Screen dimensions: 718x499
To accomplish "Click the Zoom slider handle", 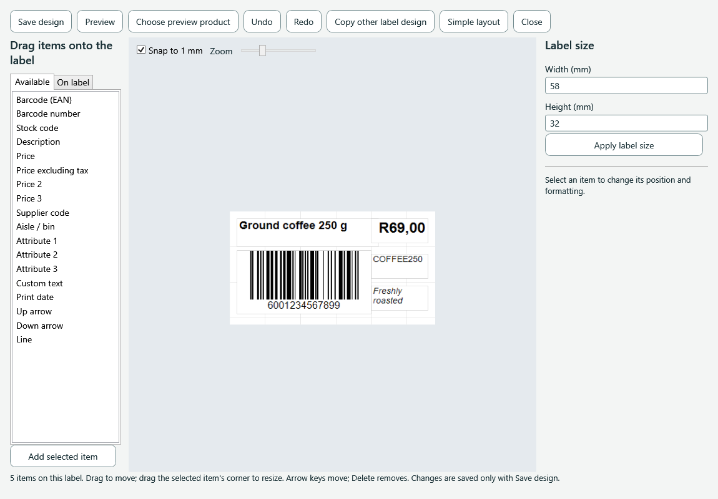I will point(262,51).
